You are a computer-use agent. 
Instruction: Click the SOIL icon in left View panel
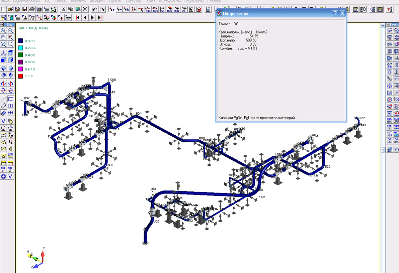(10, 155)
